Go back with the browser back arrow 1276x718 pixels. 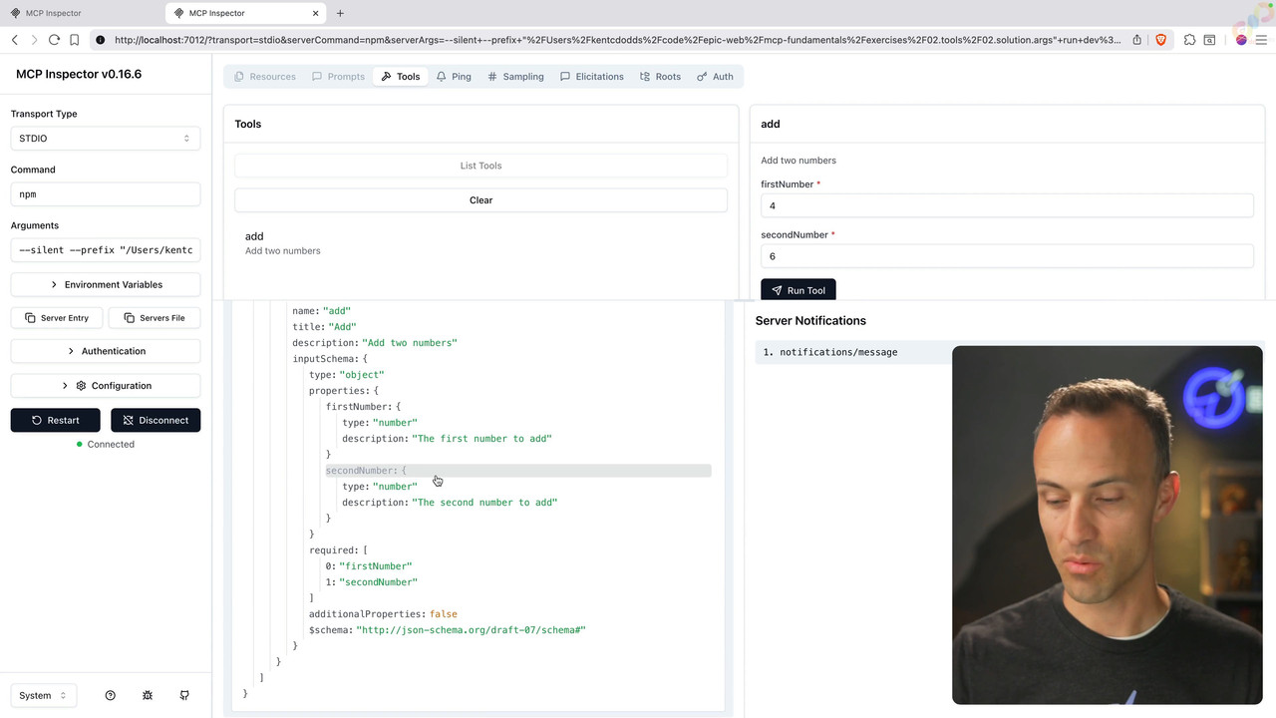click(15, 40)
